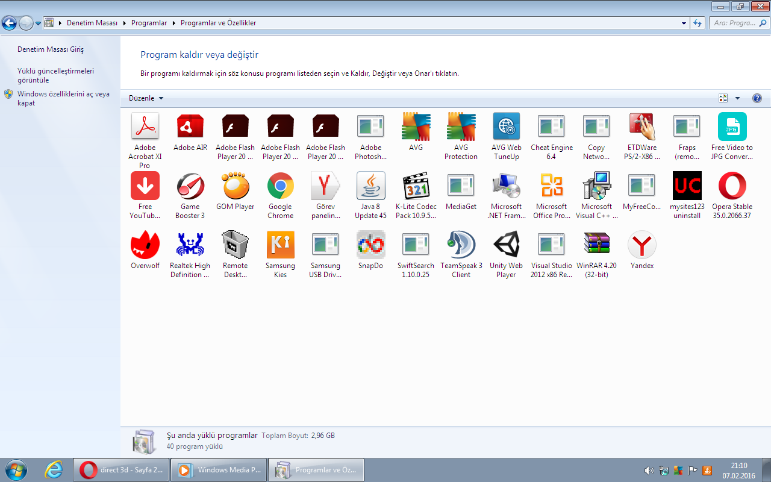Viewport: 771px width, 482px height.
Task: Select the Adobe AIR program icon
Action: pos(190,127)
